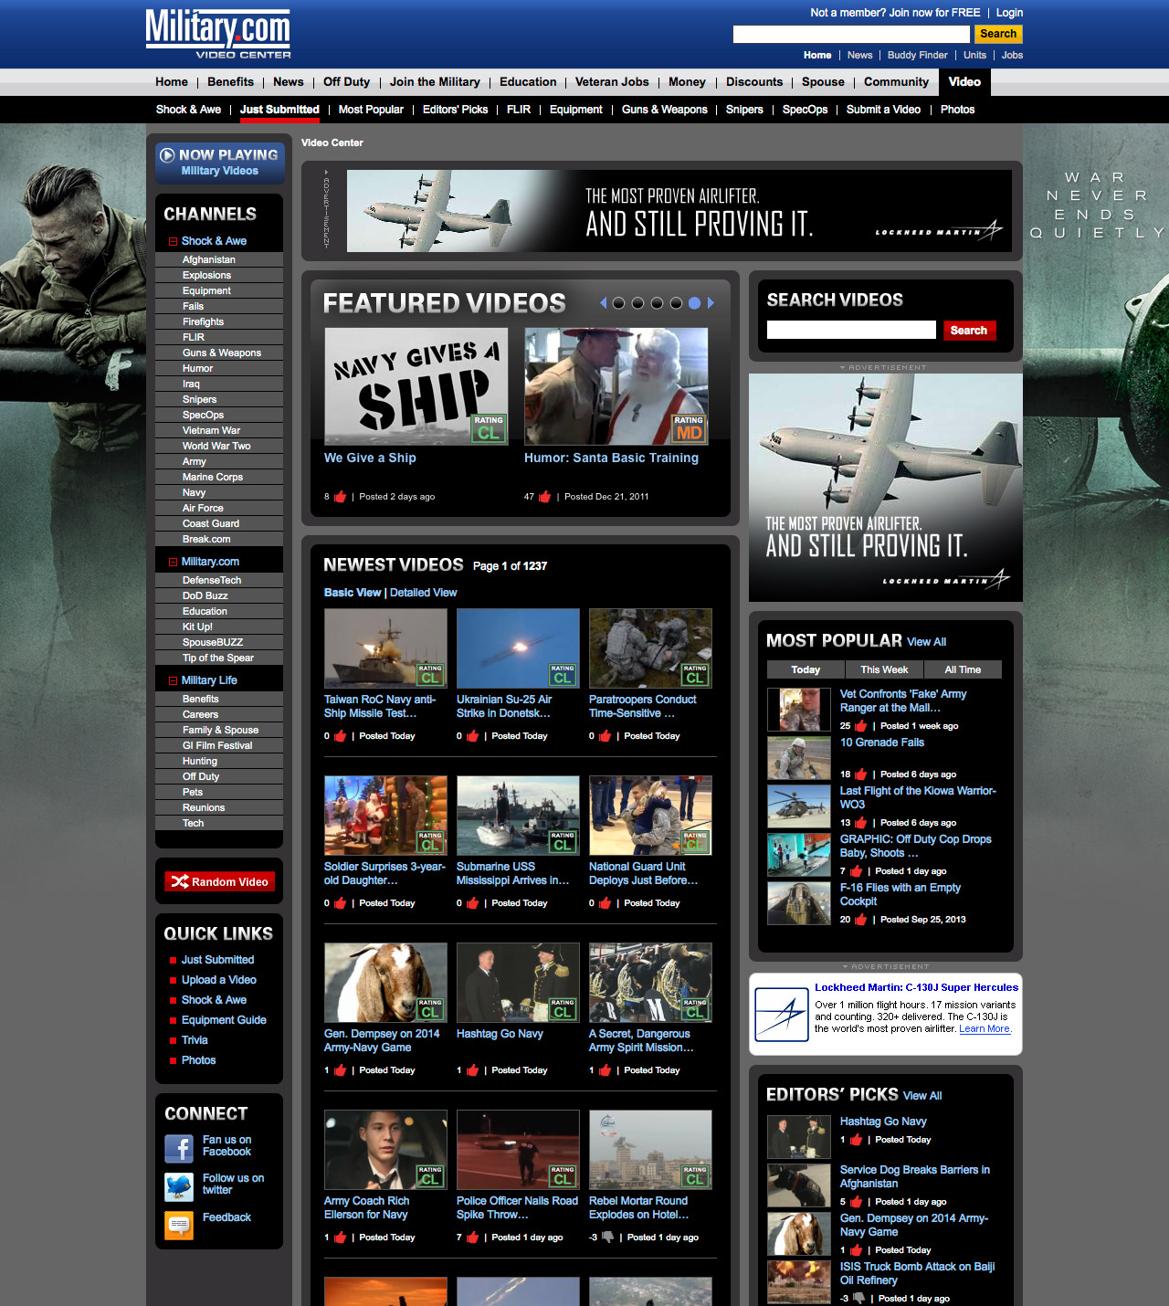
Task: Open the Video tab in main navigation
Action: tap(964, 82)
